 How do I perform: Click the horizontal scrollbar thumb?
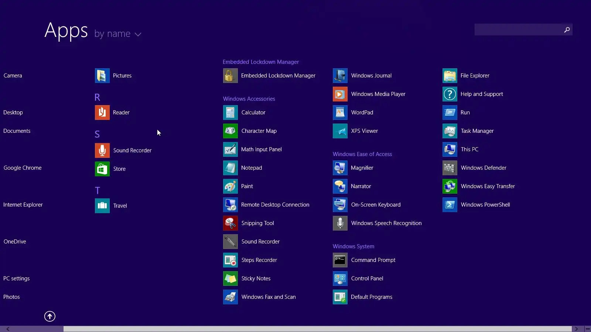point(318,329)
